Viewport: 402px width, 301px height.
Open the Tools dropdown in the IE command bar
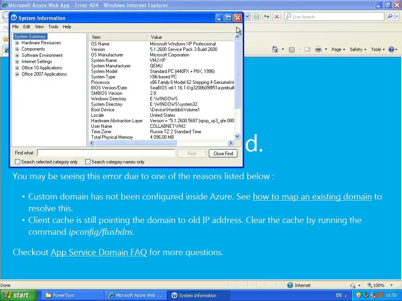tap(378, 49)
